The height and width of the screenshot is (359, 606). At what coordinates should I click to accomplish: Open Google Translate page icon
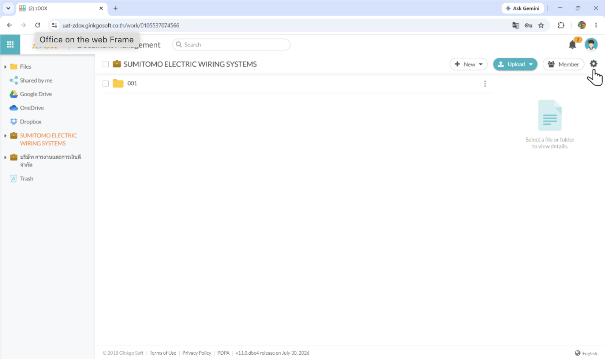click(x=516, y=25)
